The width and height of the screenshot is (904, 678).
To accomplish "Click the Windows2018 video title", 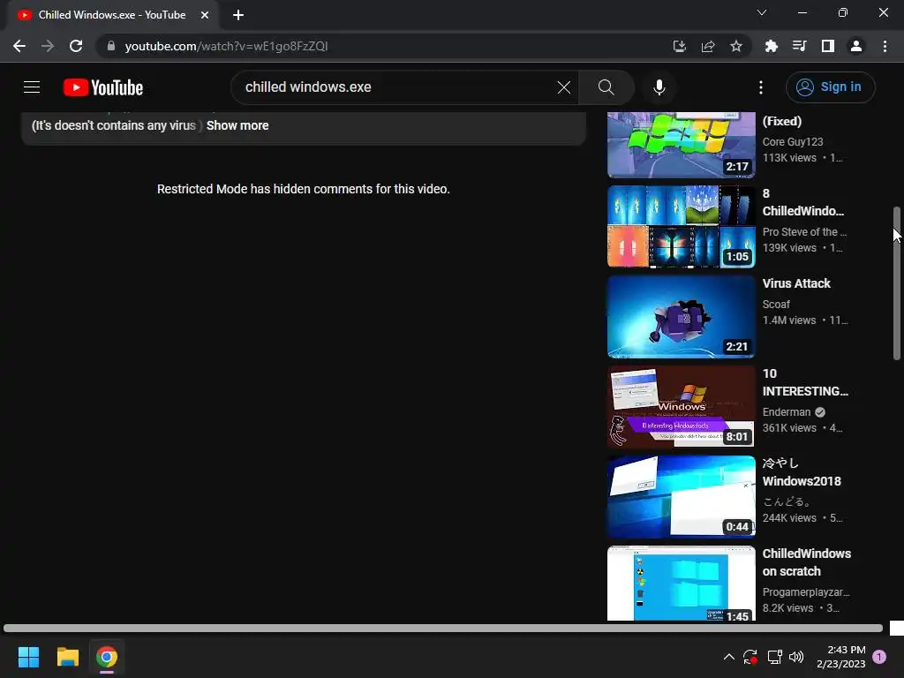I will point(802,472).
